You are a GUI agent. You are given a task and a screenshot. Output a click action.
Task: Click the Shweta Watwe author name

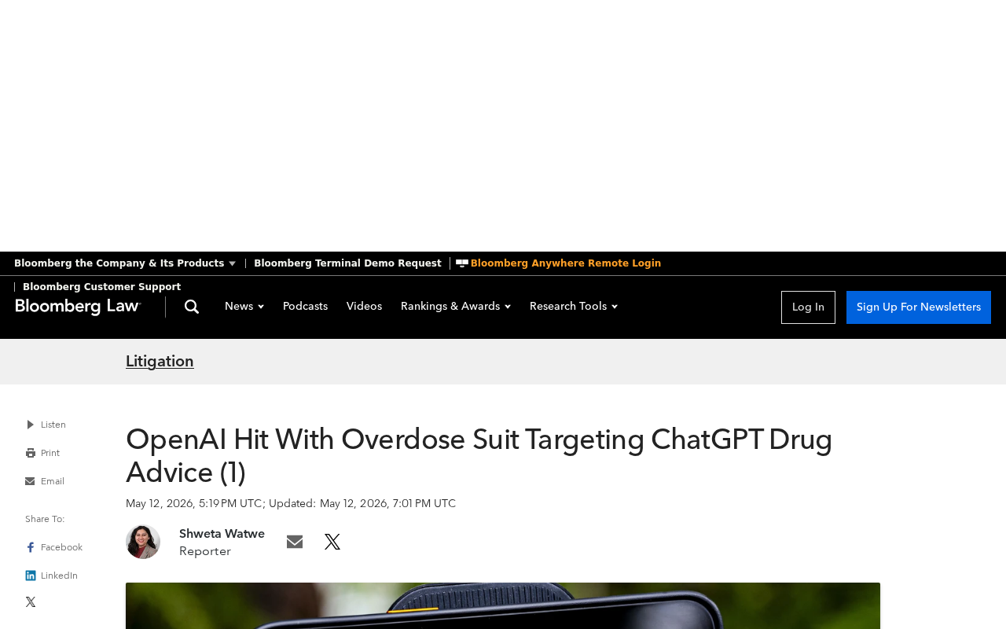pos(222,534)
